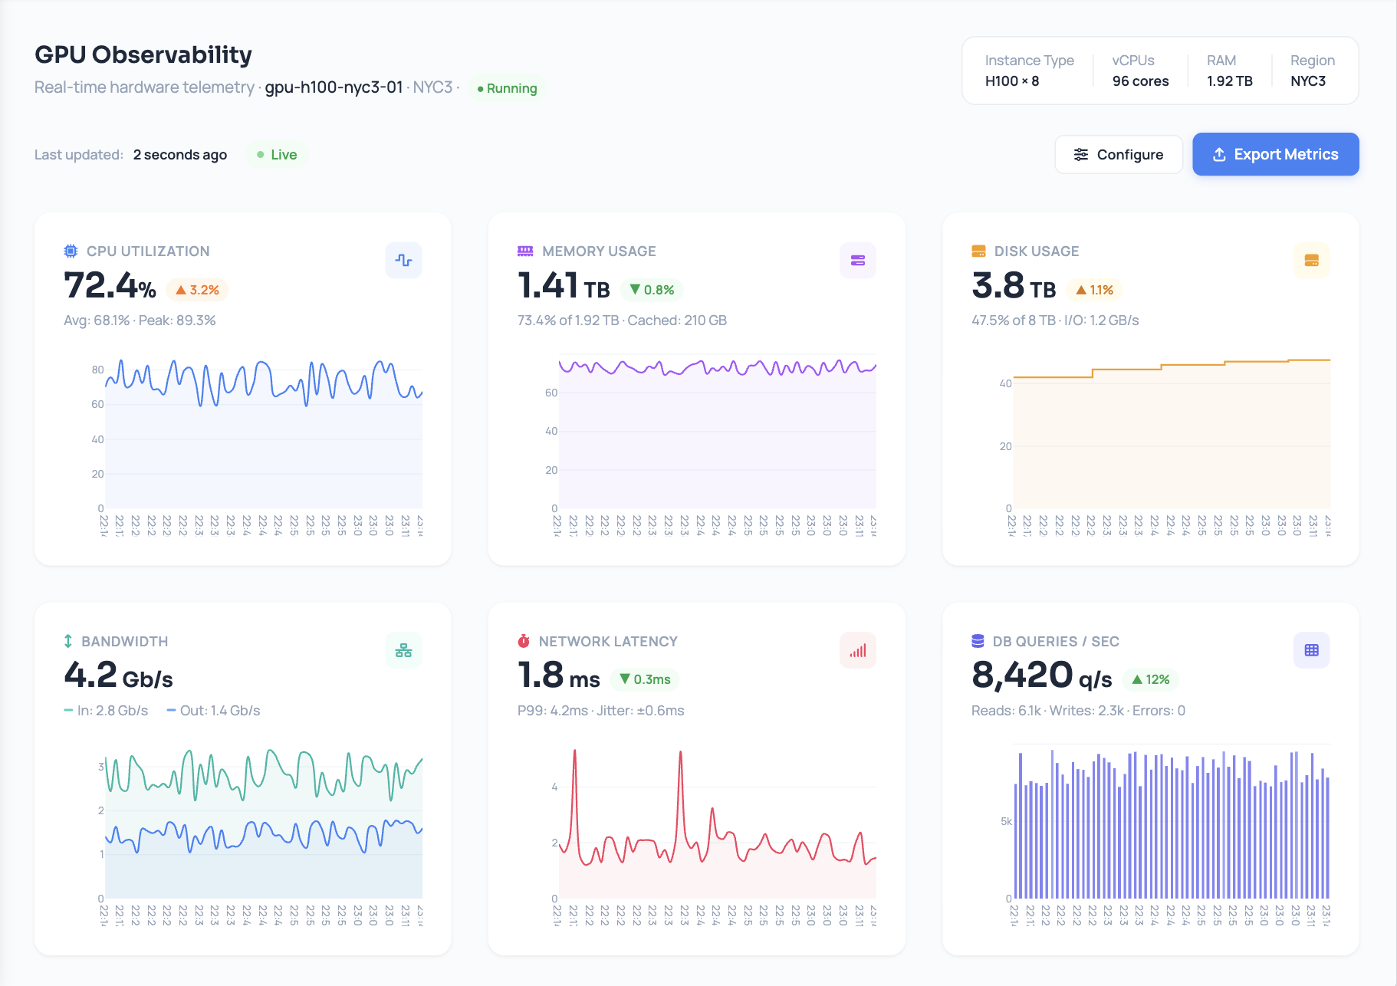Viewport: 1397px width, 986px height.
Task: Click the Instance Type H100 × 8 info
Action: click(1029, 71)
